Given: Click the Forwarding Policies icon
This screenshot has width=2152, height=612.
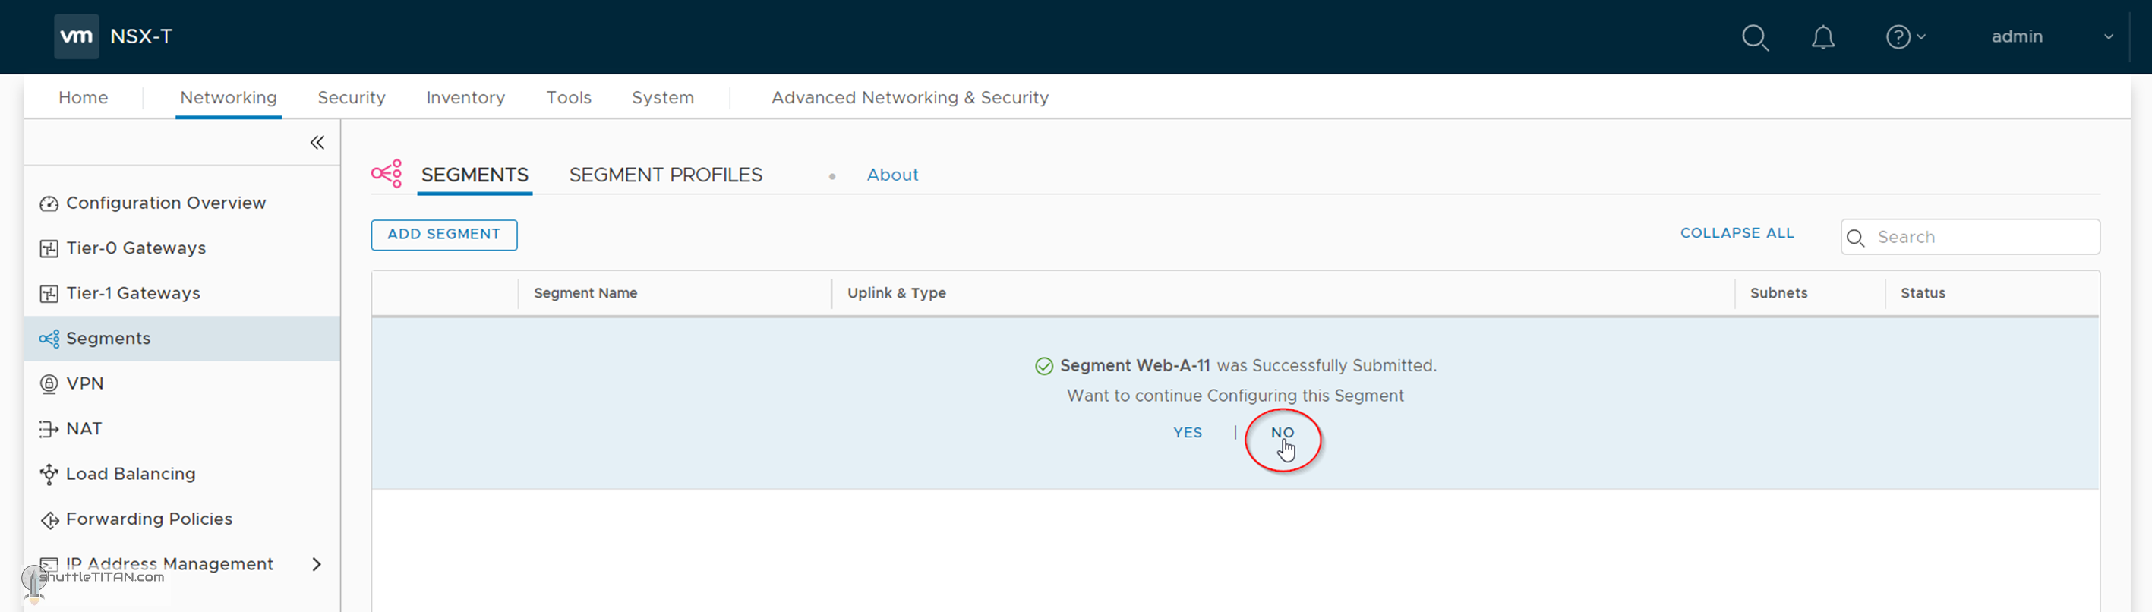Looking at the screenshot, I should point(49,519).
